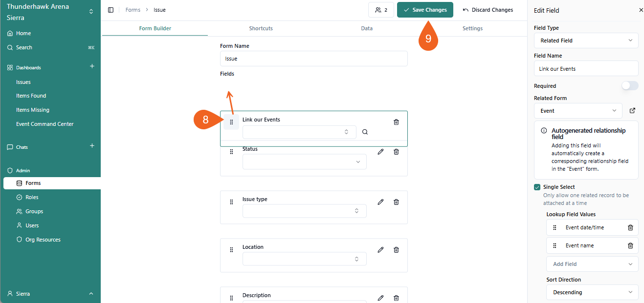
Task: Edit the Status field with pencil icon
Action: (x=380, y=152)
